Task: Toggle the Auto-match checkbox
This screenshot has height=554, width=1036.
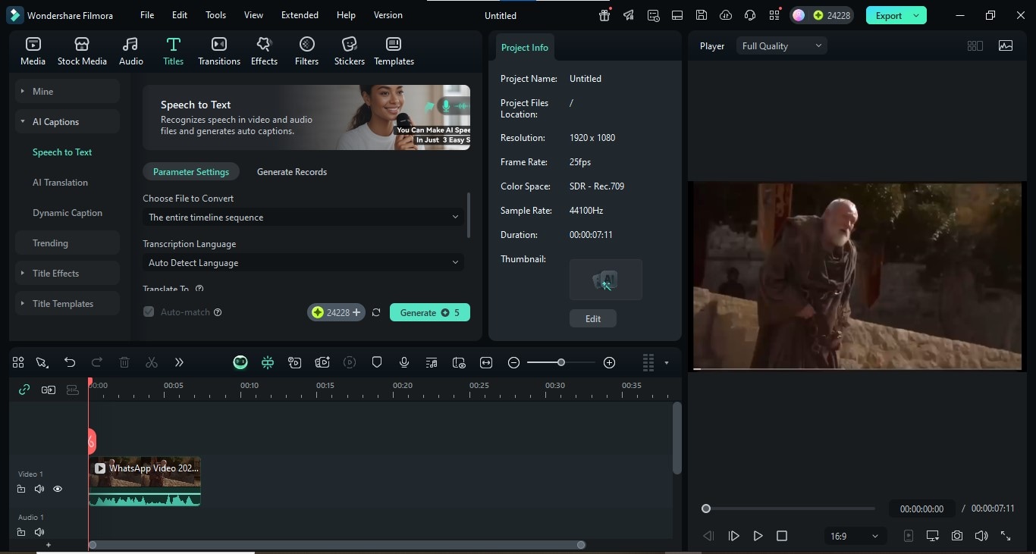Action: 149,312
